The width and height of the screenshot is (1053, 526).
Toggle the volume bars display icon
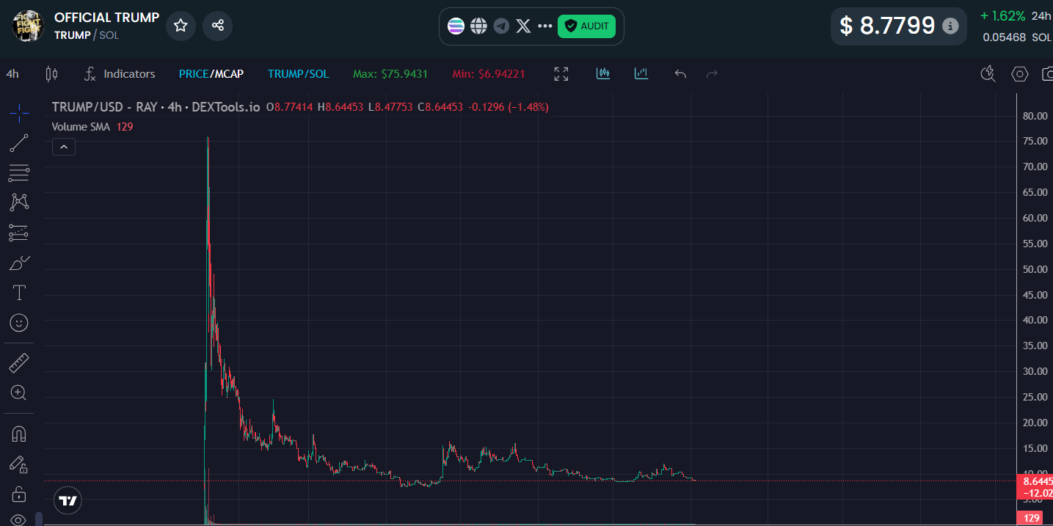coord(641,73)
